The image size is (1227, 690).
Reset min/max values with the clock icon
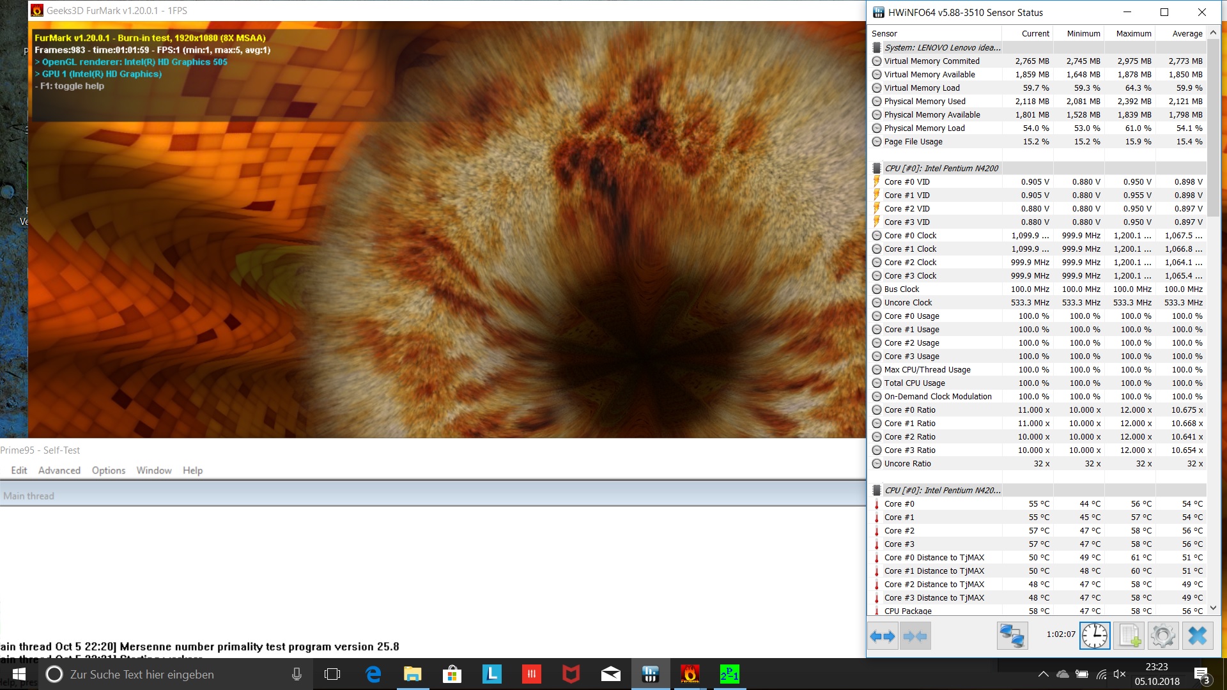tap(1095, 636)
